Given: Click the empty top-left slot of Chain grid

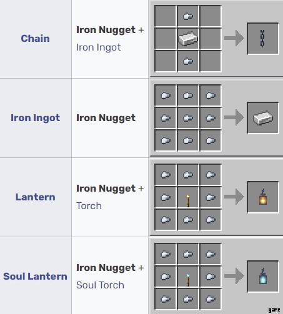Looking at the screenshot, I should pos(166,16).
